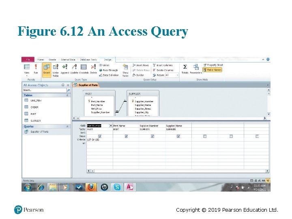
Task: Open the Property Sheet
Action: 213,65
